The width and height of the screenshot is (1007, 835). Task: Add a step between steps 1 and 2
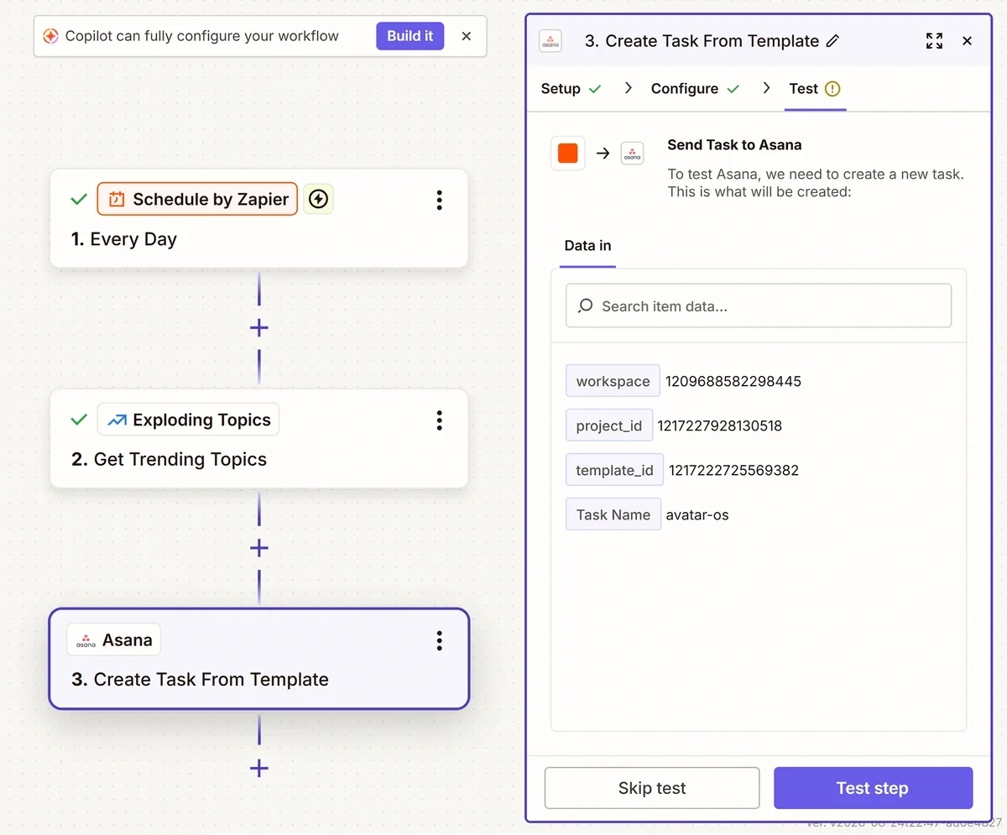(x=258, y=328)
